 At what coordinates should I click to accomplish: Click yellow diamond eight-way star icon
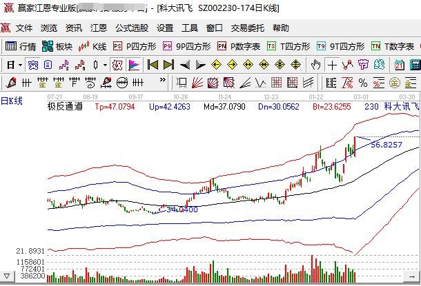coord(280,65)
